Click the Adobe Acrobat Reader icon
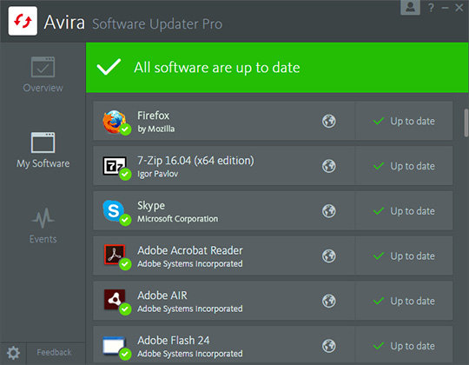 (x=116, y=257)
